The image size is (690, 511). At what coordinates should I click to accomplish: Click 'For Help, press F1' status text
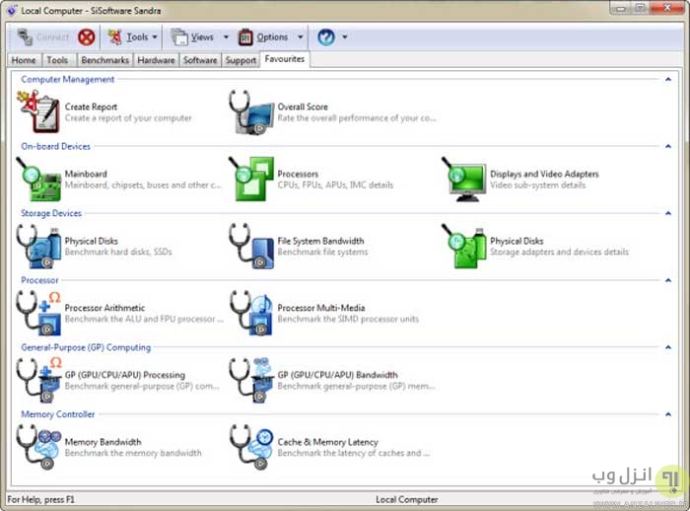41,499
